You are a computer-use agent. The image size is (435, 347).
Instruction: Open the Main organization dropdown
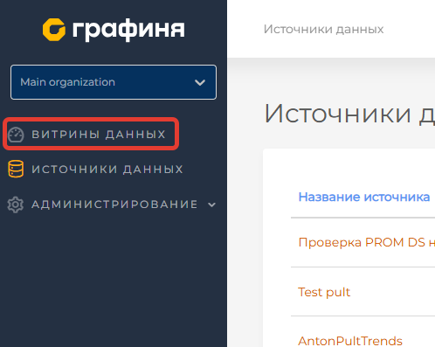114,82
